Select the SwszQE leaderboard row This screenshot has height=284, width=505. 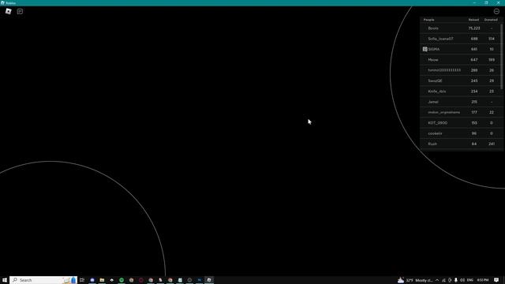[461, 80]
